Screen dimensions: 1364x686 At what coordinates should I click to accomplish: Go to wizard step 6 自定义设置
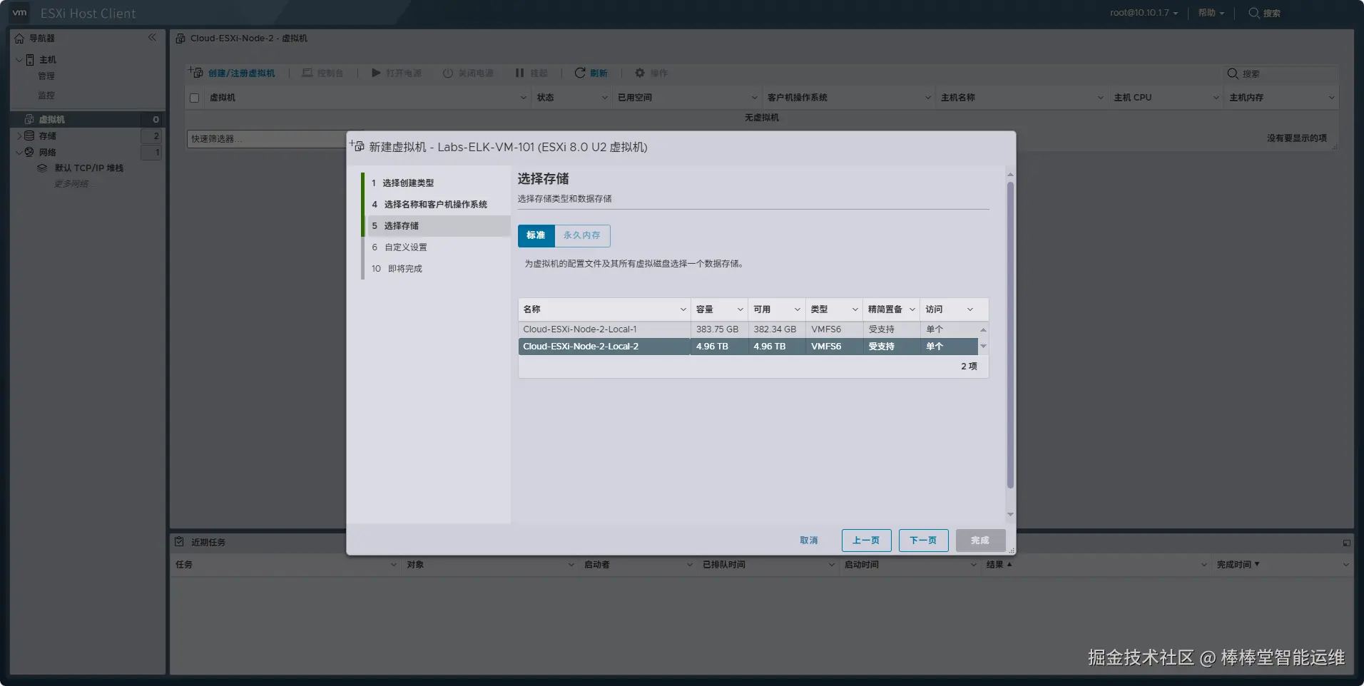tap(437, 247)
